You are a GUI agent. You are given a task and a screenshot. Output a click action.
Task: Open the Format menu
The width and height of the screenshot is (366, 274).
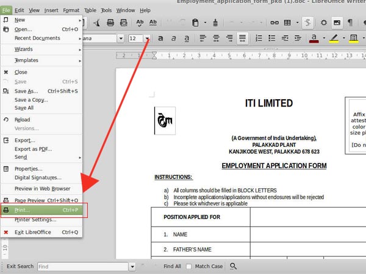click(x=71, y=10)
